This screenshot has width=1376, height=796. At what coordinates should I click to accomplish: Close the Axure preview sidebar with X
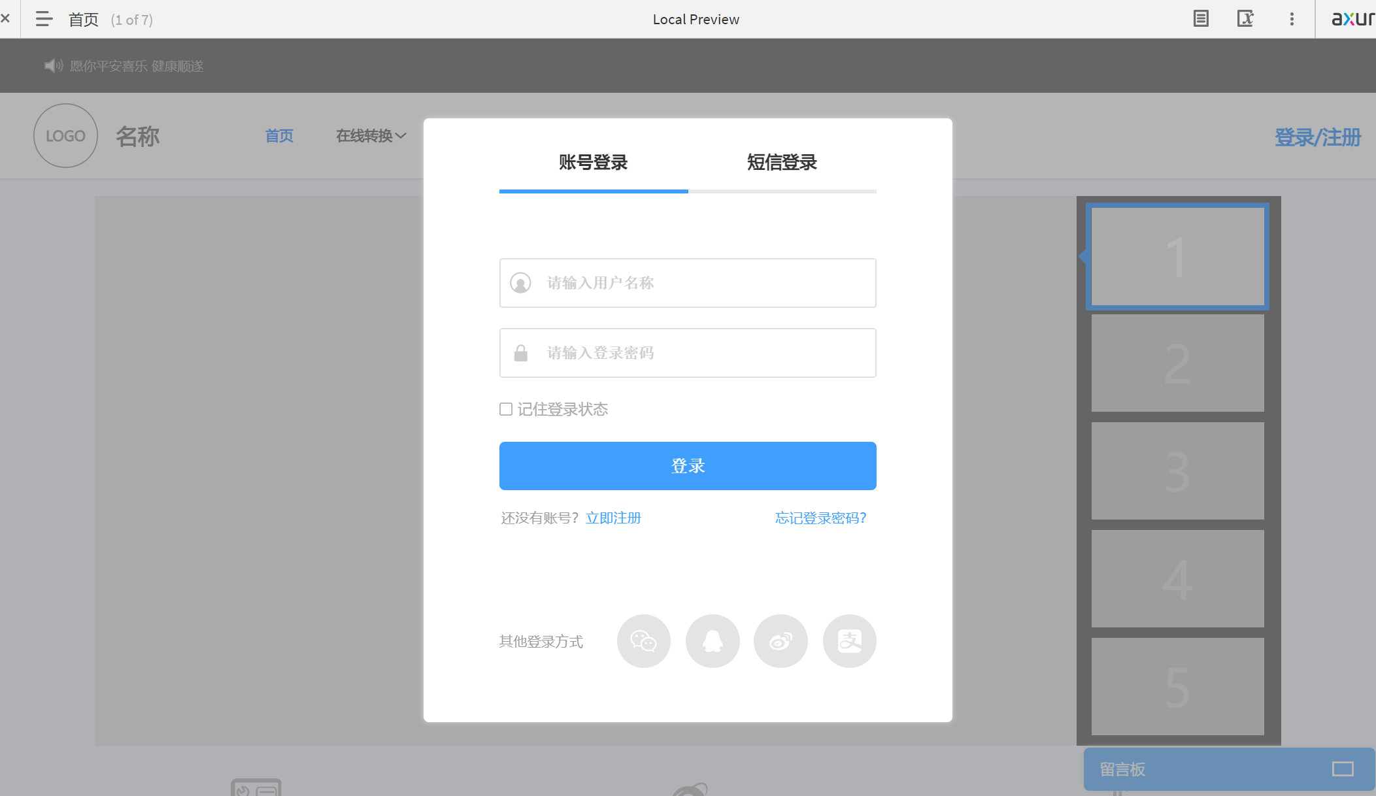5,19
